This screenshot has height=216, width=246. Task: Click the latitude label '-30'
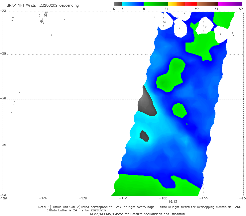pos(3,98)
